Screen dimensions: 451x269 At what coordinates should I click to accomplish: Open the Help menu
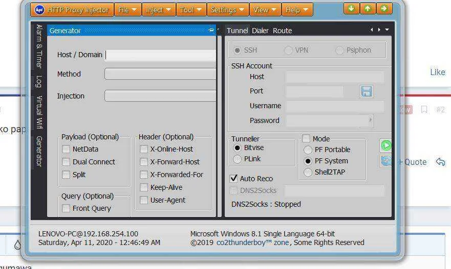point(297,10)
